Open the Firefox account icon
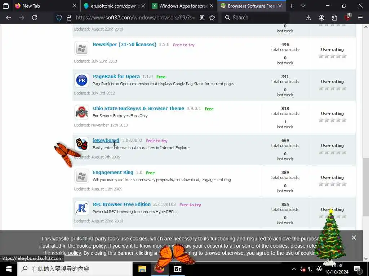This screenshot has height=276, width=369. [x=321, y=18]
